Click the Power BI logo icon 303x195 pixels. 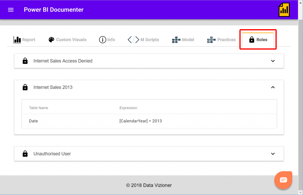tap(284, 10)
